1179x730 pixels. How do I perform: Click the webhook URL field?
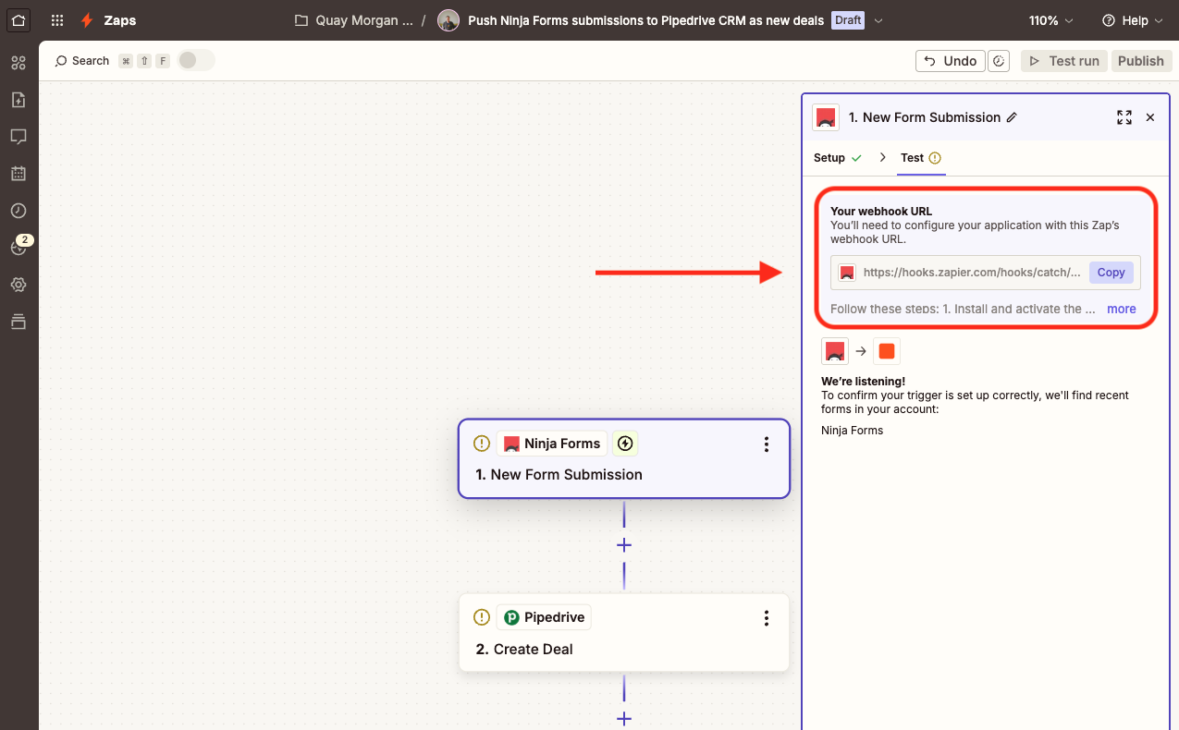click(x=986, y=273)
